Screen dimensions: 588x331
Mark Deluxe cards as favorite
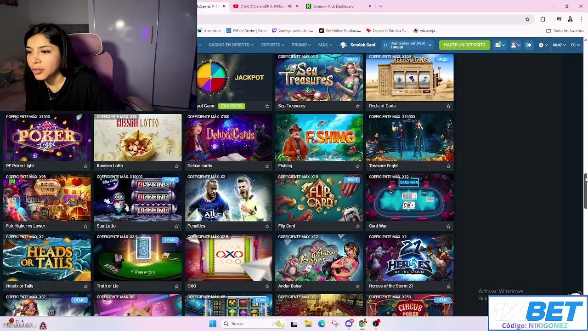(x=267, y=166)
